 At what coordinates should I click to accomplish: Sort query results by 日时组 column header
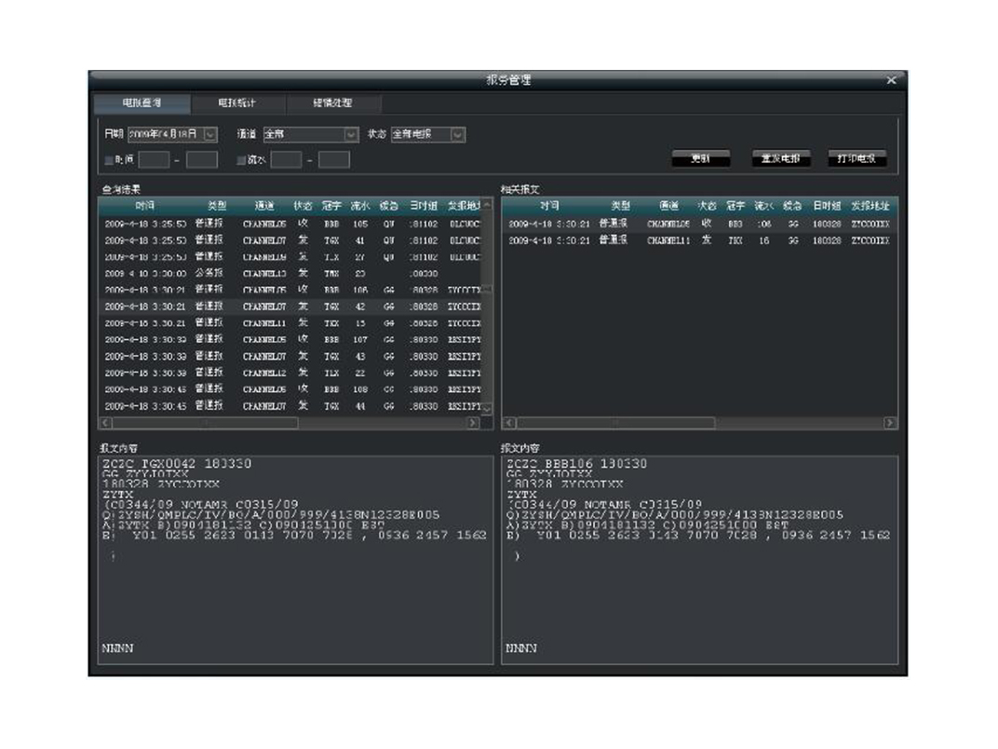(x=424, y=206)
